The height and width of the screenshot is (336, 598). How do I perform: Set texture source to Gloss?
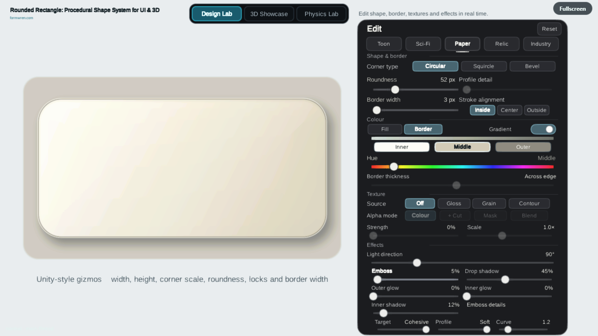coord(454,203)
